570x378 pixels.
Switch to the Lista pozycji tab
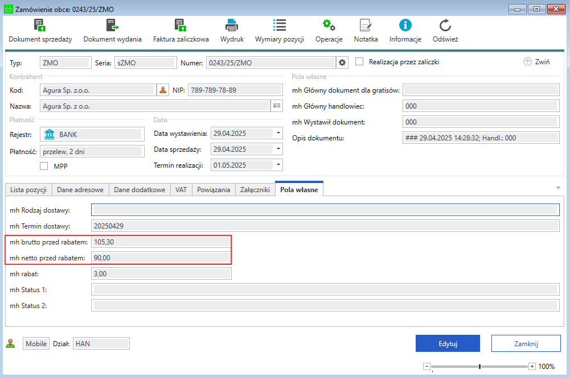[28, 190]
